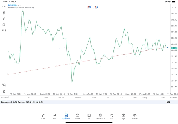Viewport: 178px width, 124px height.
Task: Open the BCHUSD symbol title
Action: (x=12, y=5)
